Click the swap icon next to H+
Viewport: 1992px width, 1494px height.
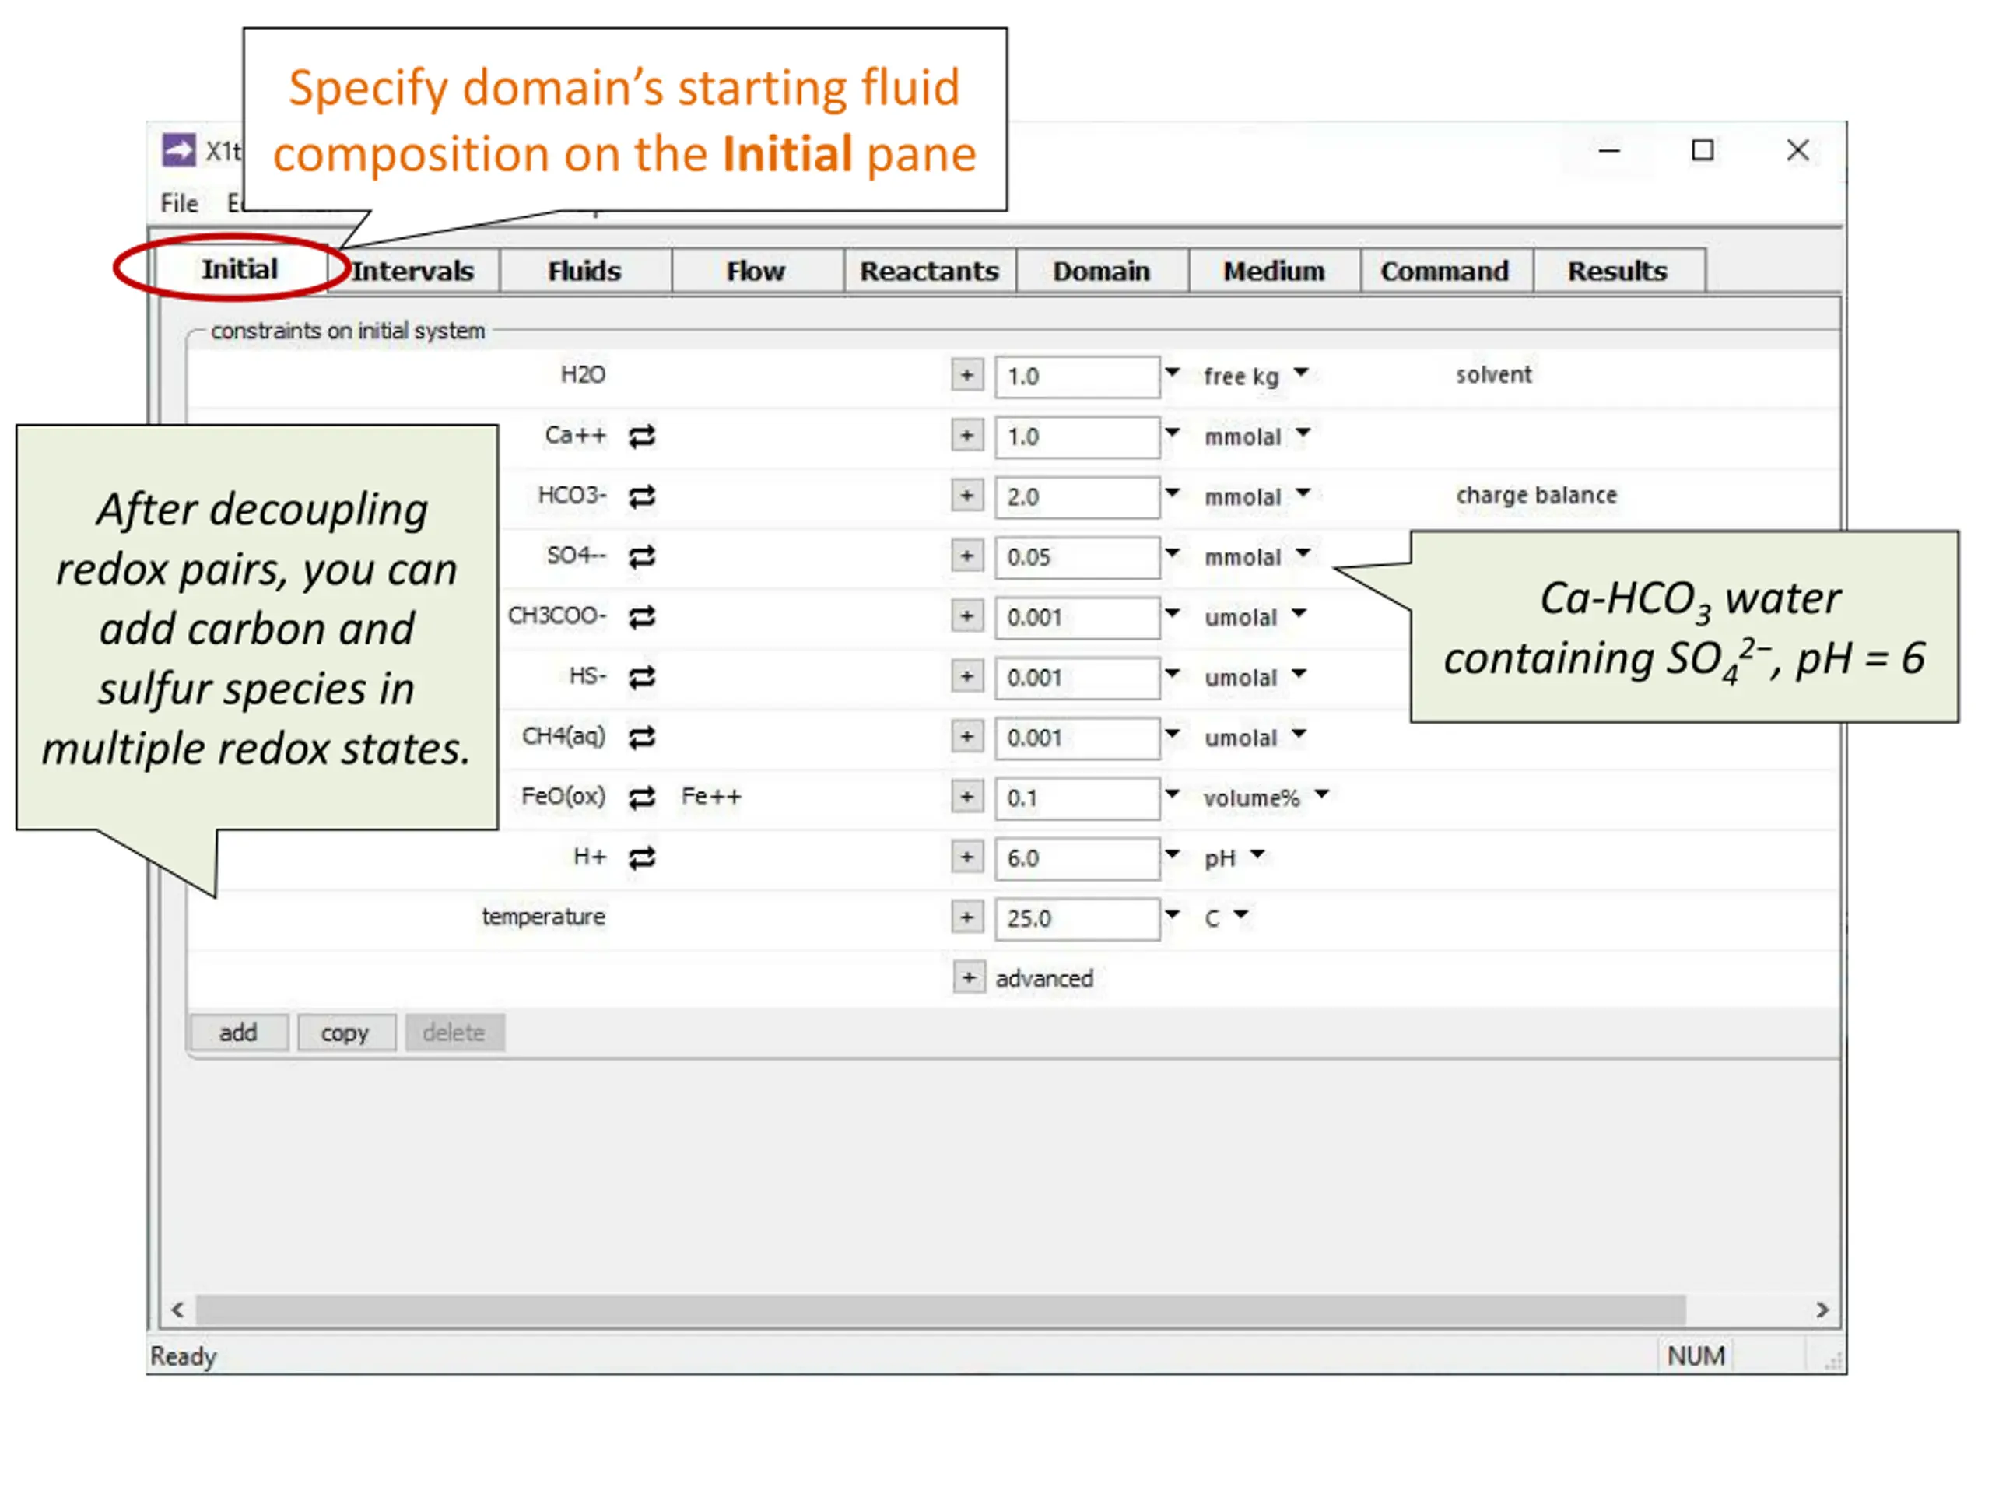[x=641, y=858]
